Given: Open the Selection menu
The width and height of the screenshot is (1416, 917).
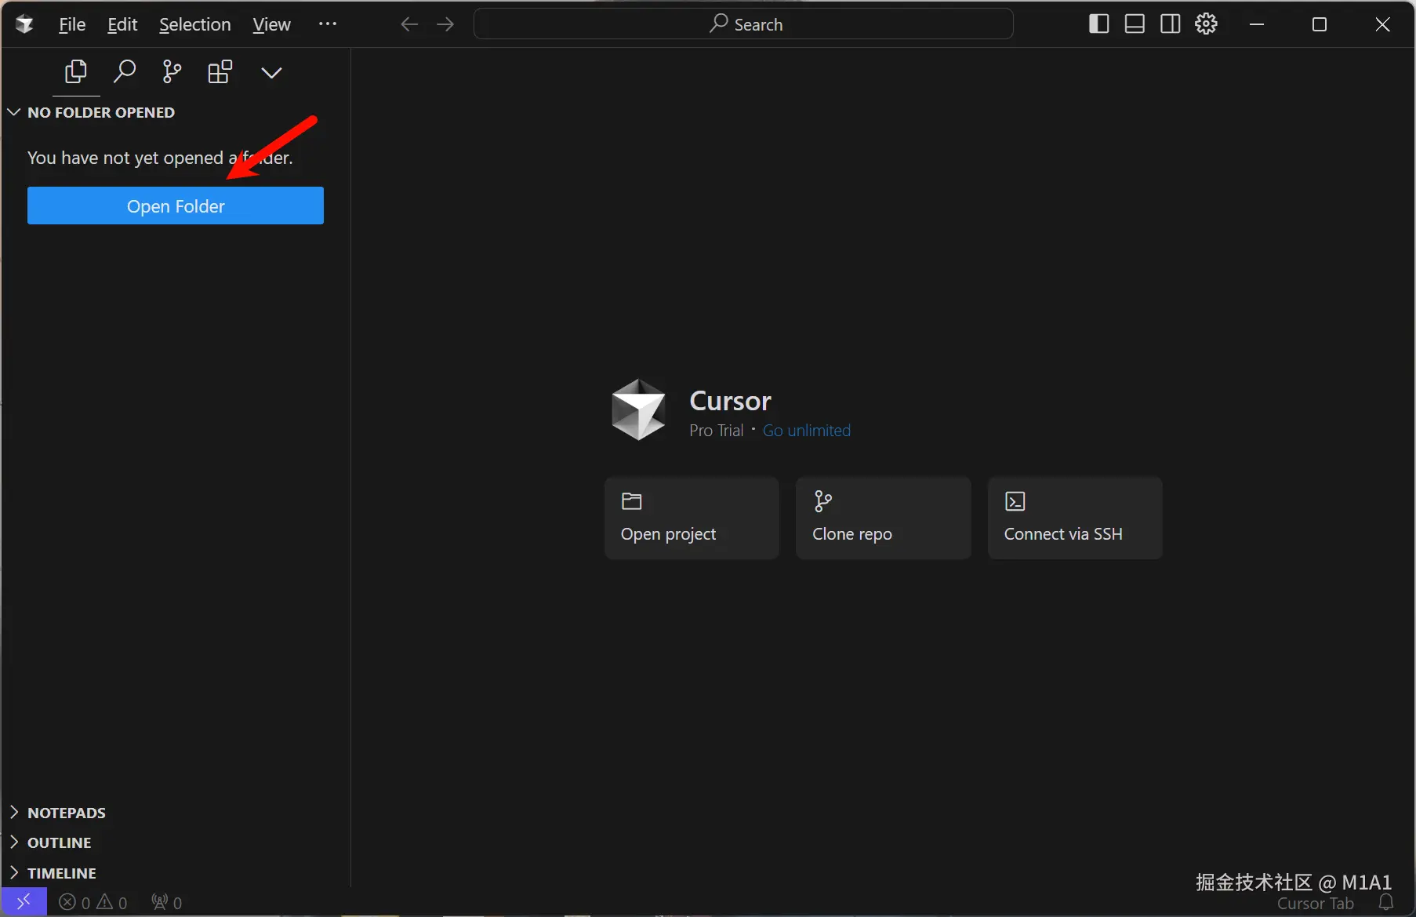Looking at the screenshot, I should pyautogui.click(x=195, y=24).
